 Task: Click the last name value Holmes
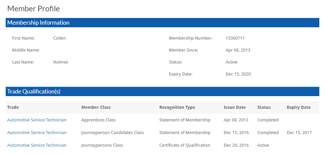pyautogui.click(x=60, y=62)
